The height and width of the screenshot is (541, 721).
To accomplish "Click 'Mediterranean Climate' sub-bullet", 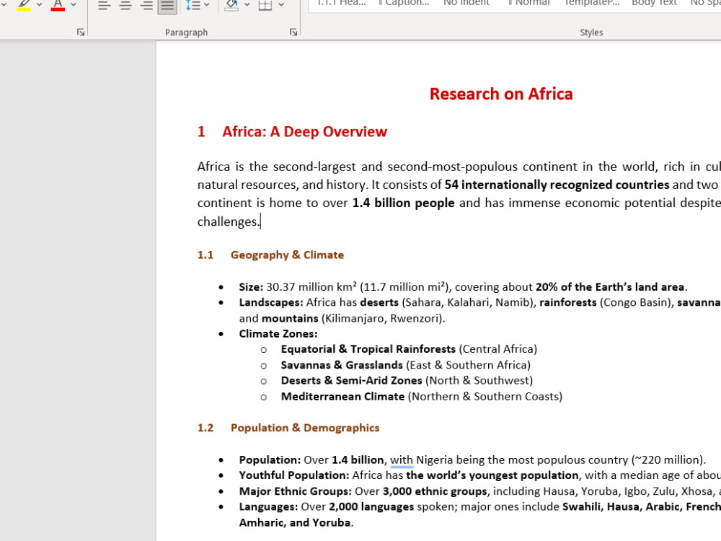I will pos(342,397).
